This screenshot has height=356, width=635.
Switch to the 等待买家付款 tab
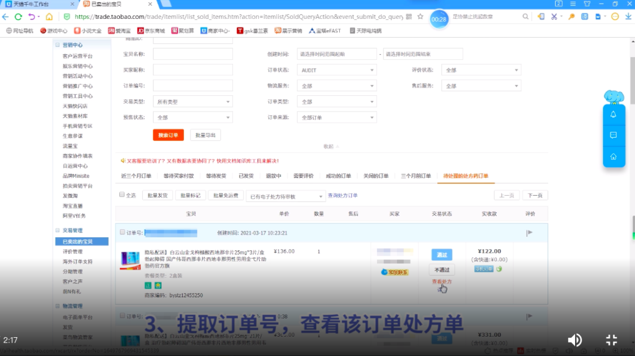tap(179, 176)
